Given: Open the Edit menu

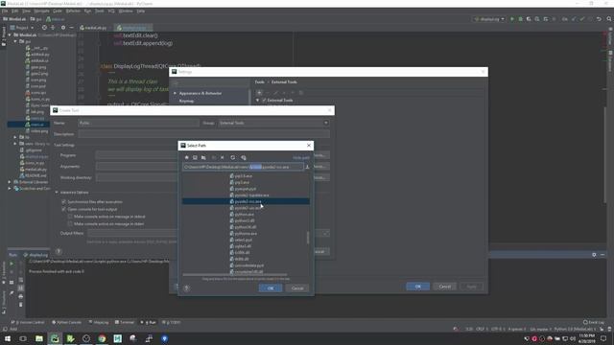Looking at the screenshot, I should [15, 11].
